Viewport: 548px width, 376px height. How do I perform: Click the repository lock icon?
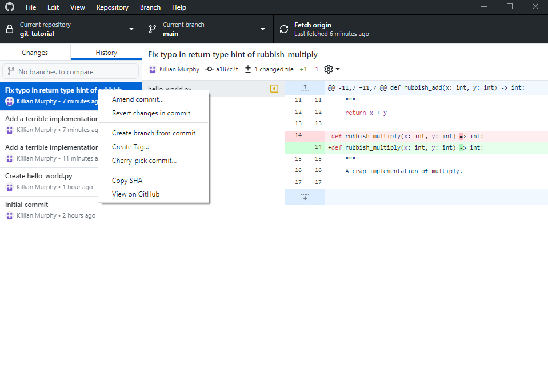[x=10, y=29]
